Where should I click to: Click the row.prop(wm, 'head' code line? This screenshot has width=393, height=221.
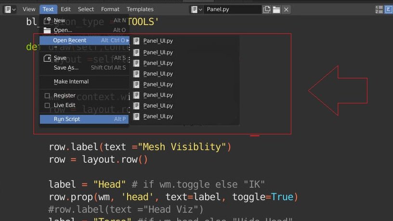(173, 197)
